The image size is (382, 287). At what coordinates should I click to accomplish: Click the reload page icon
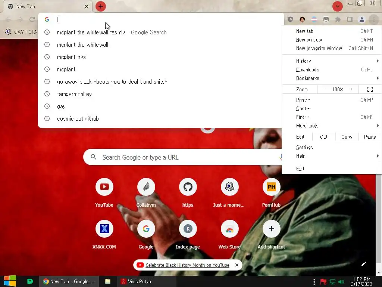pos(32,19)
